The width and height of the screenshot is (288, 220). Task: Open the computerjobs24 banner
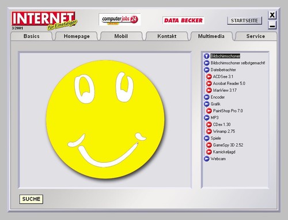click(x=120, y=20)
